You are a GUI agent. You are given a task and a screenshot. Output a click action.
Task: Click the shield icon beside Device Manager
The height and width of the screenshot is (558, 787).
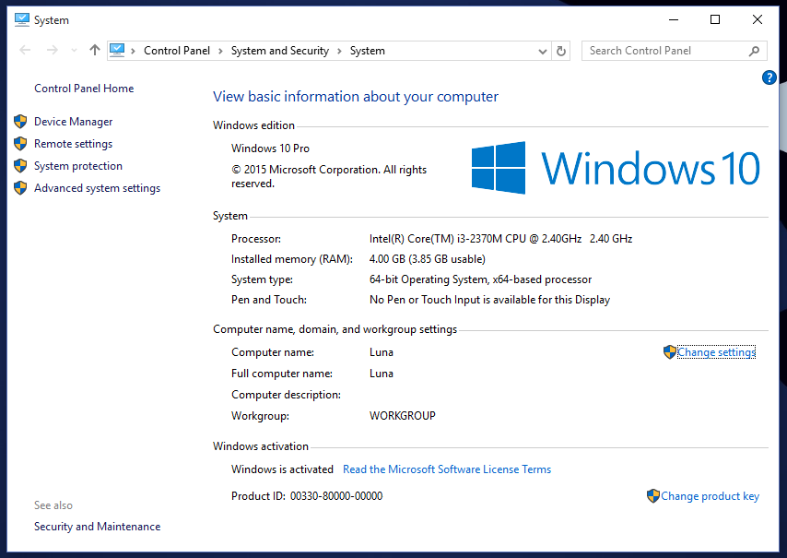20,122
